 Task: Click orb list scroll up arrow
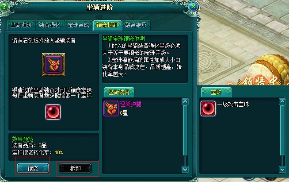coord(282,101)
